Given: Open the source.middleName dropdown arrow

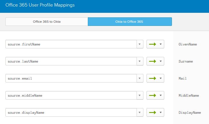Looking at the screenshot, I should pyautogui.click(x=140, y=96).
